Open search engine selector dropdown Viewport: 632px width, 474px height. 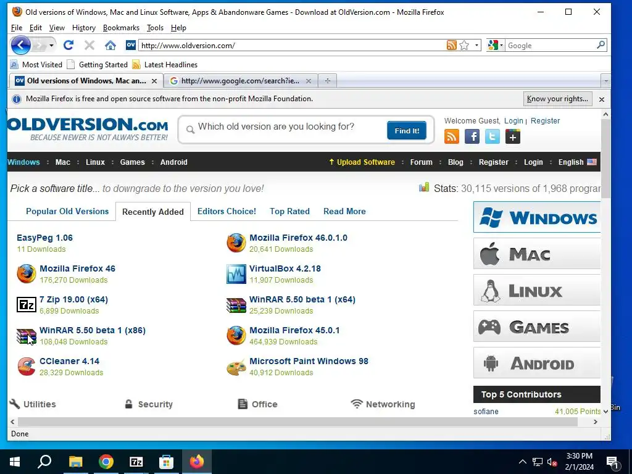pos(496,45)
